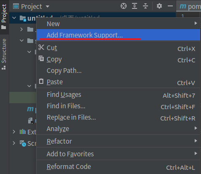Expand the External Libraries tree node

14,132
